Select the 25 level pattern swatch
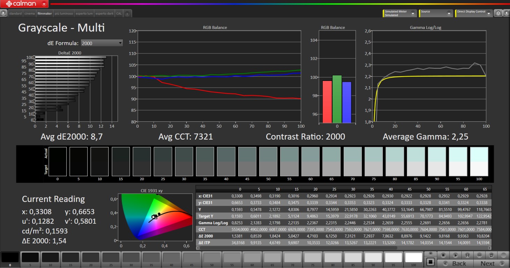This screenshot has width=510, height=268. click(111, 259)
